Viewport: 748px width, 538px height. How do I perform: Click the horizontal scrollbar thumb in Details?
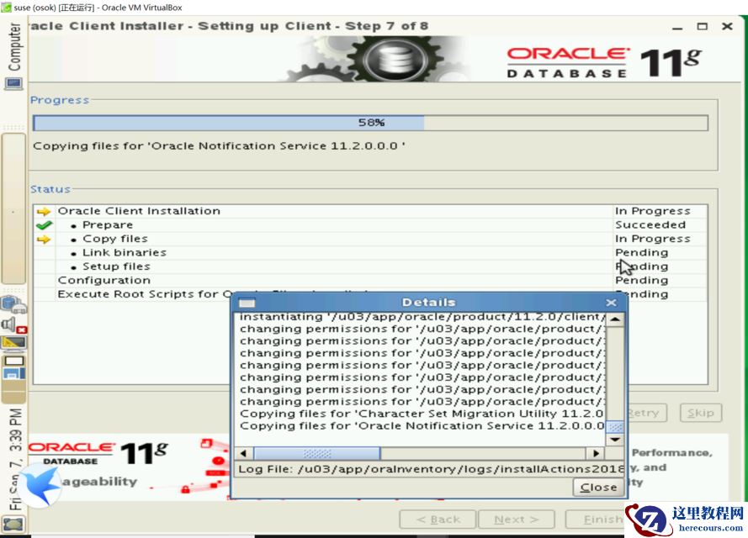(316, 453)
